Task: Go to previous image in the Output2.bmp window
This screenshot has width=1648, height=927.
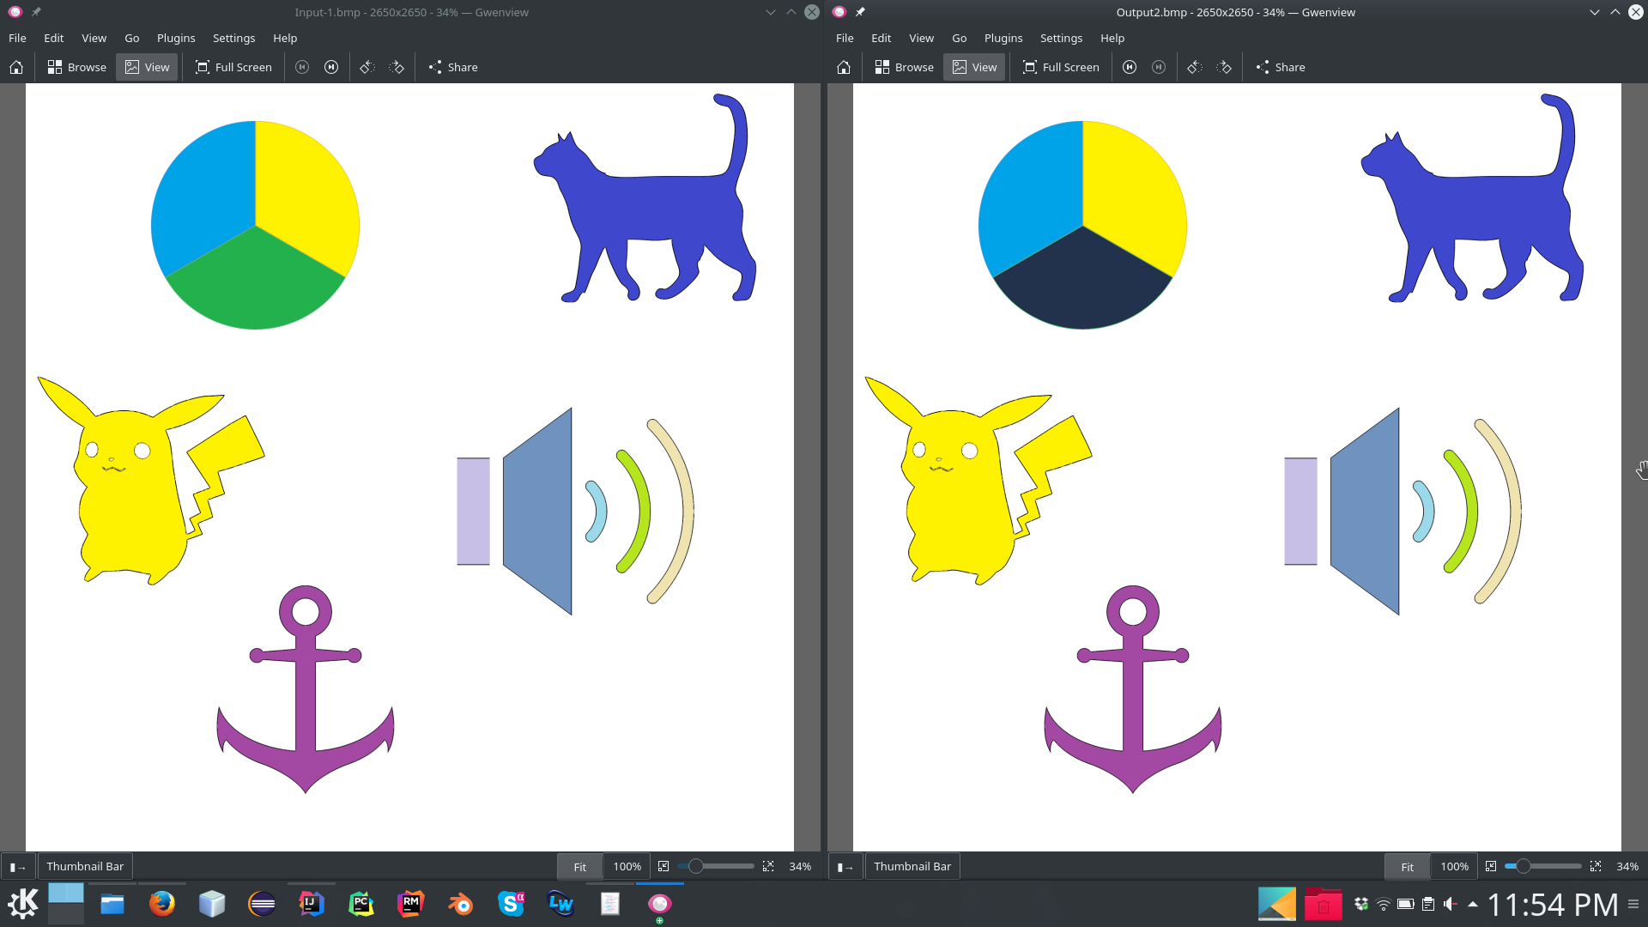Action: 1130,67
